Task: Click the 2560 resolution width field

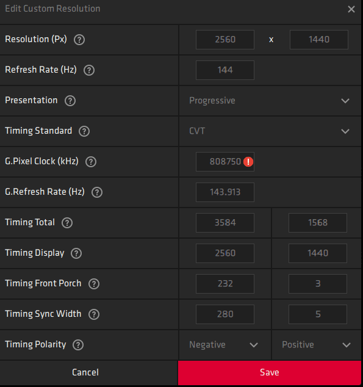Action: tap(225, 40)
